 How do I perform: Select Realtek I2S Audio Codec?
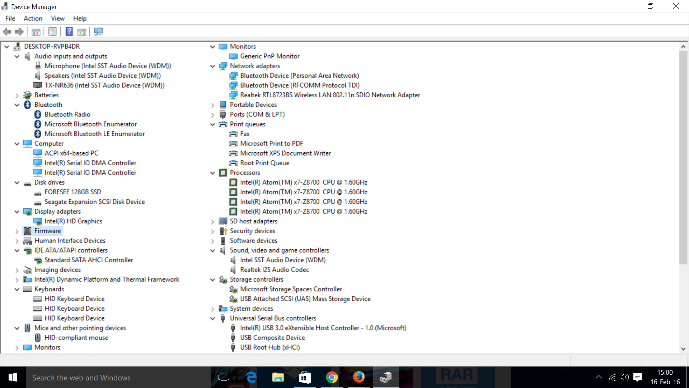[275, 269]
